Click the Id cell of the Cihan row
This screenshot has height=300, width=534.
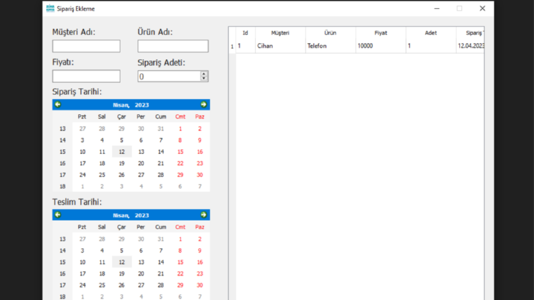pyautogui.click(x=245, y=46)
